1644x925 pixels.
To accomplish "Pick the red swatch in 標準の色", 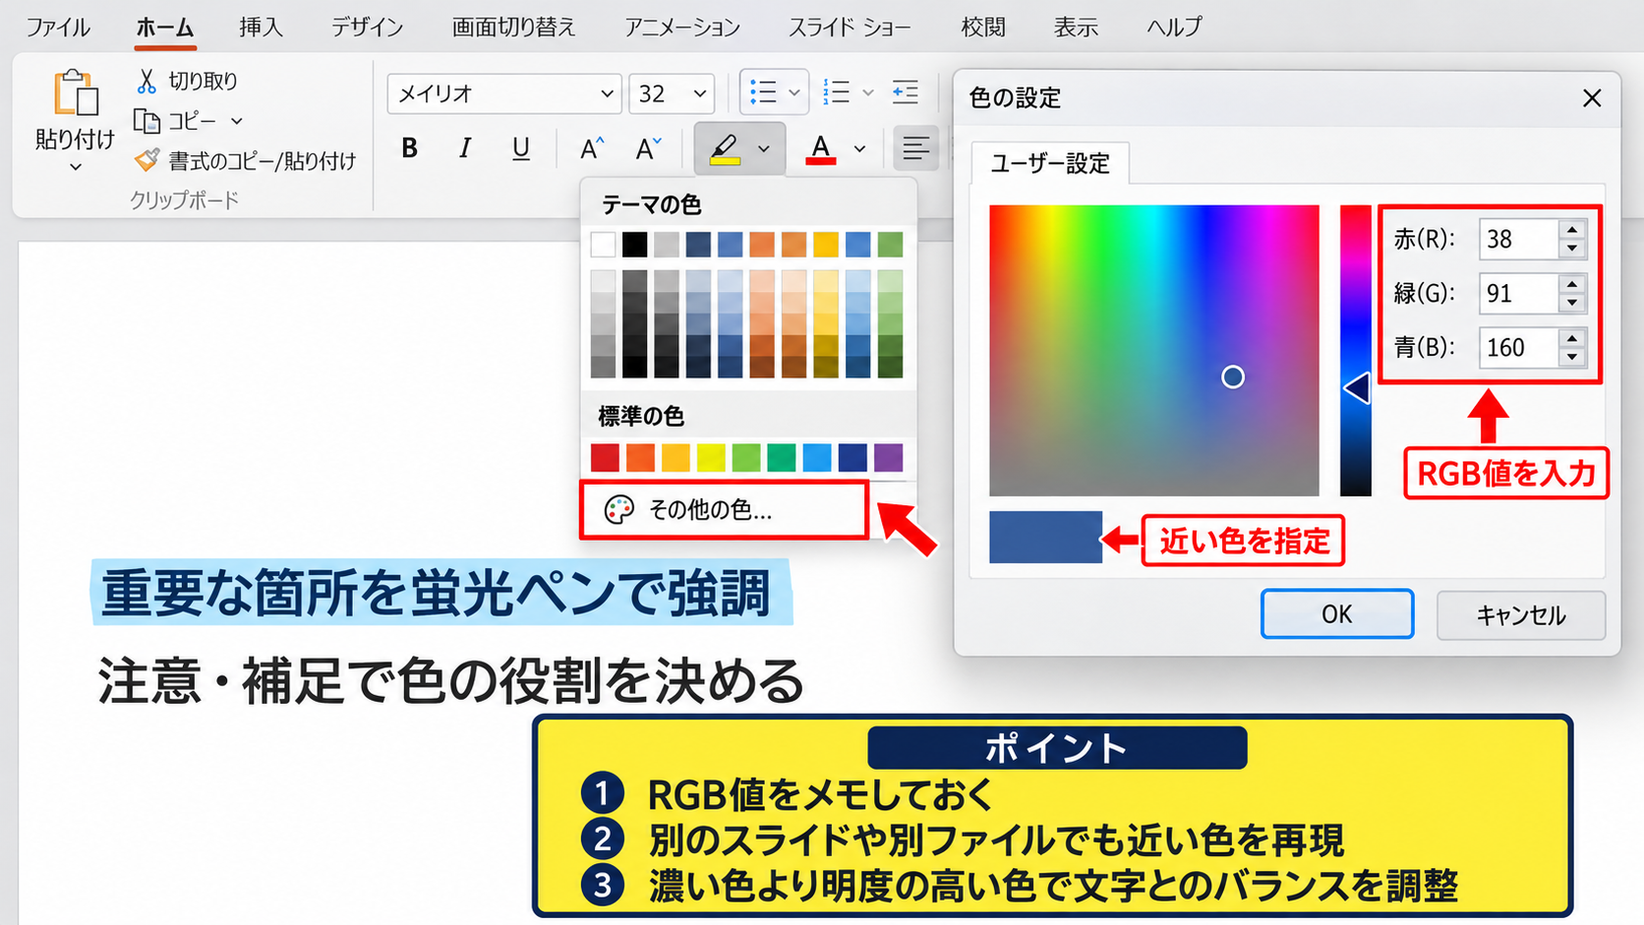I will [x=605, y=457].
